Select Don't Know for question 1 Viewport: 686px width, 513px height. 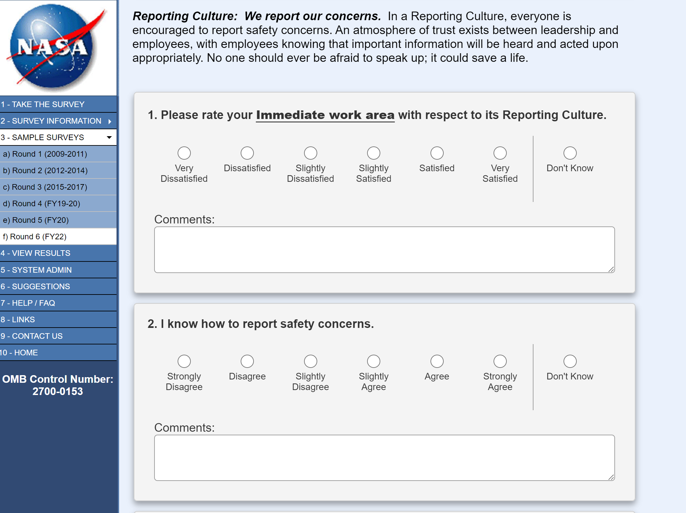(x=569, y=153)
